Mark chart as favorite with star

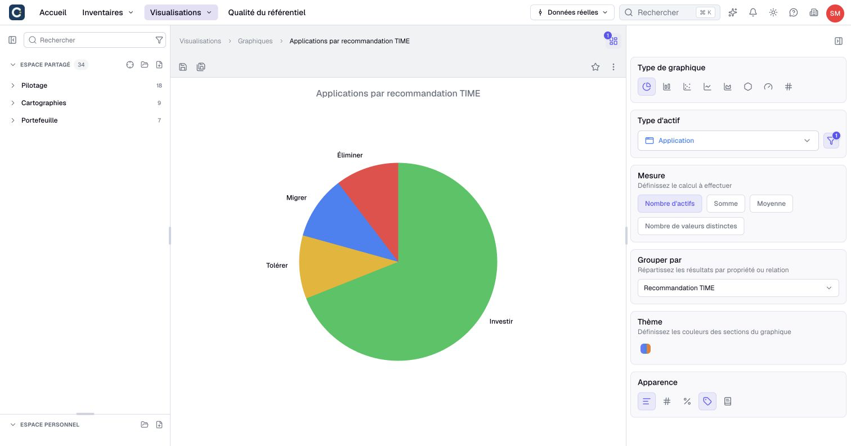(595, 67)
